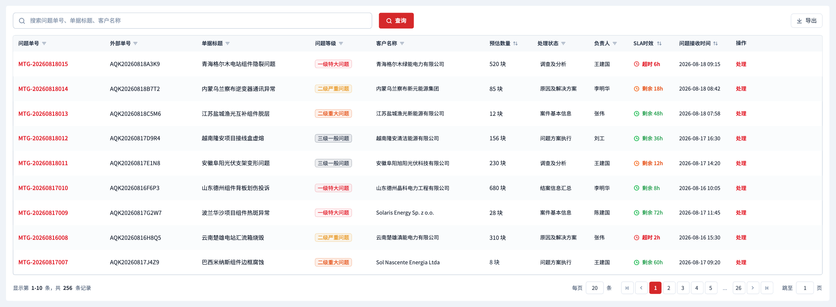This screenshot has width=836, height=307.
Task: Open the per-page count selector showing 20
Action: pyautogui.click(x=595, y=288)
